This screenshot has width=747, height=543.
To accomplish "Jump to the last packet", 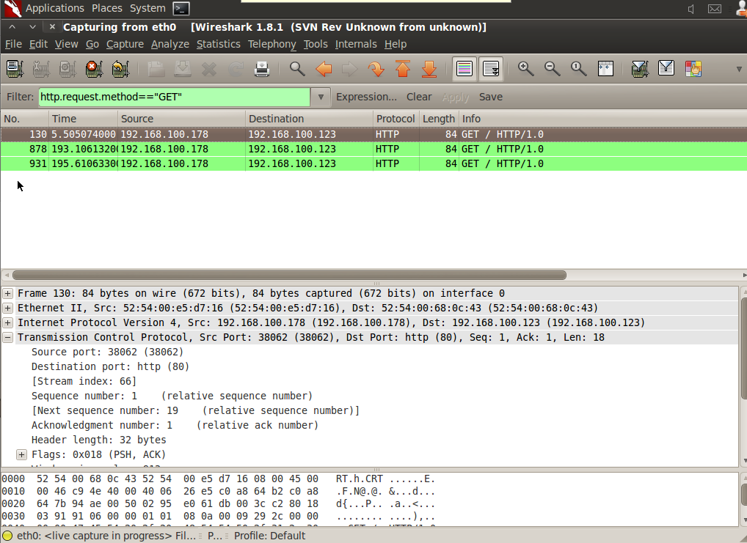I will 429,69.
